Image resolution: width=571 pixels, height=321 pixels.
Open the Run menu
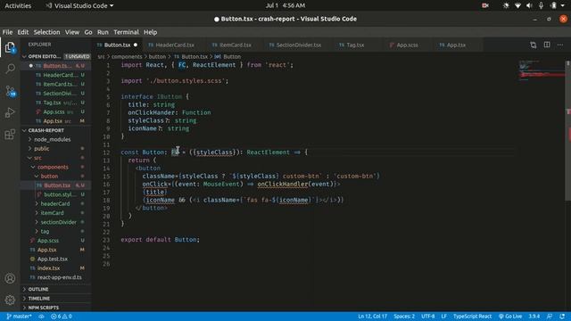103,32
